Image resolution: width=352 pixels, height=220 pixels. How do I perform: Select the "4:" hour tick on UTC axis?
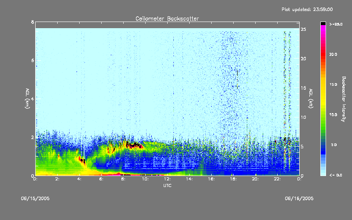[79, 179]
